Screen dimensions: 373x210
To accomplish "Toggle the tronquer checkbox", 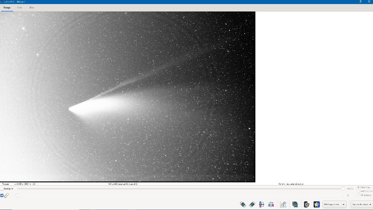I will click(x=2, y=189).
